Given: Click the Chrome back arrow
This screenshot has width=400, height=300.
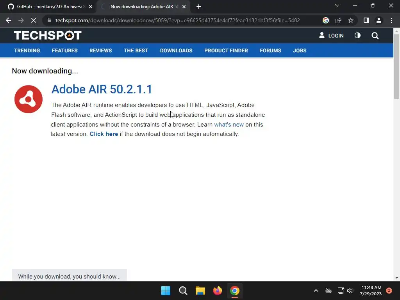Looking at the screenshot, I should coord(9,20).
